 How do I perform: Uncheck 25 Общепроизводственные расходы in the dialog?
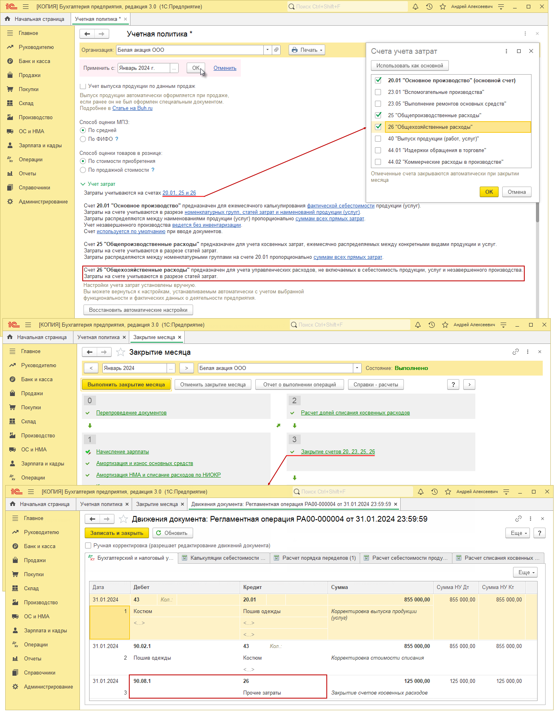click(378, 116)
